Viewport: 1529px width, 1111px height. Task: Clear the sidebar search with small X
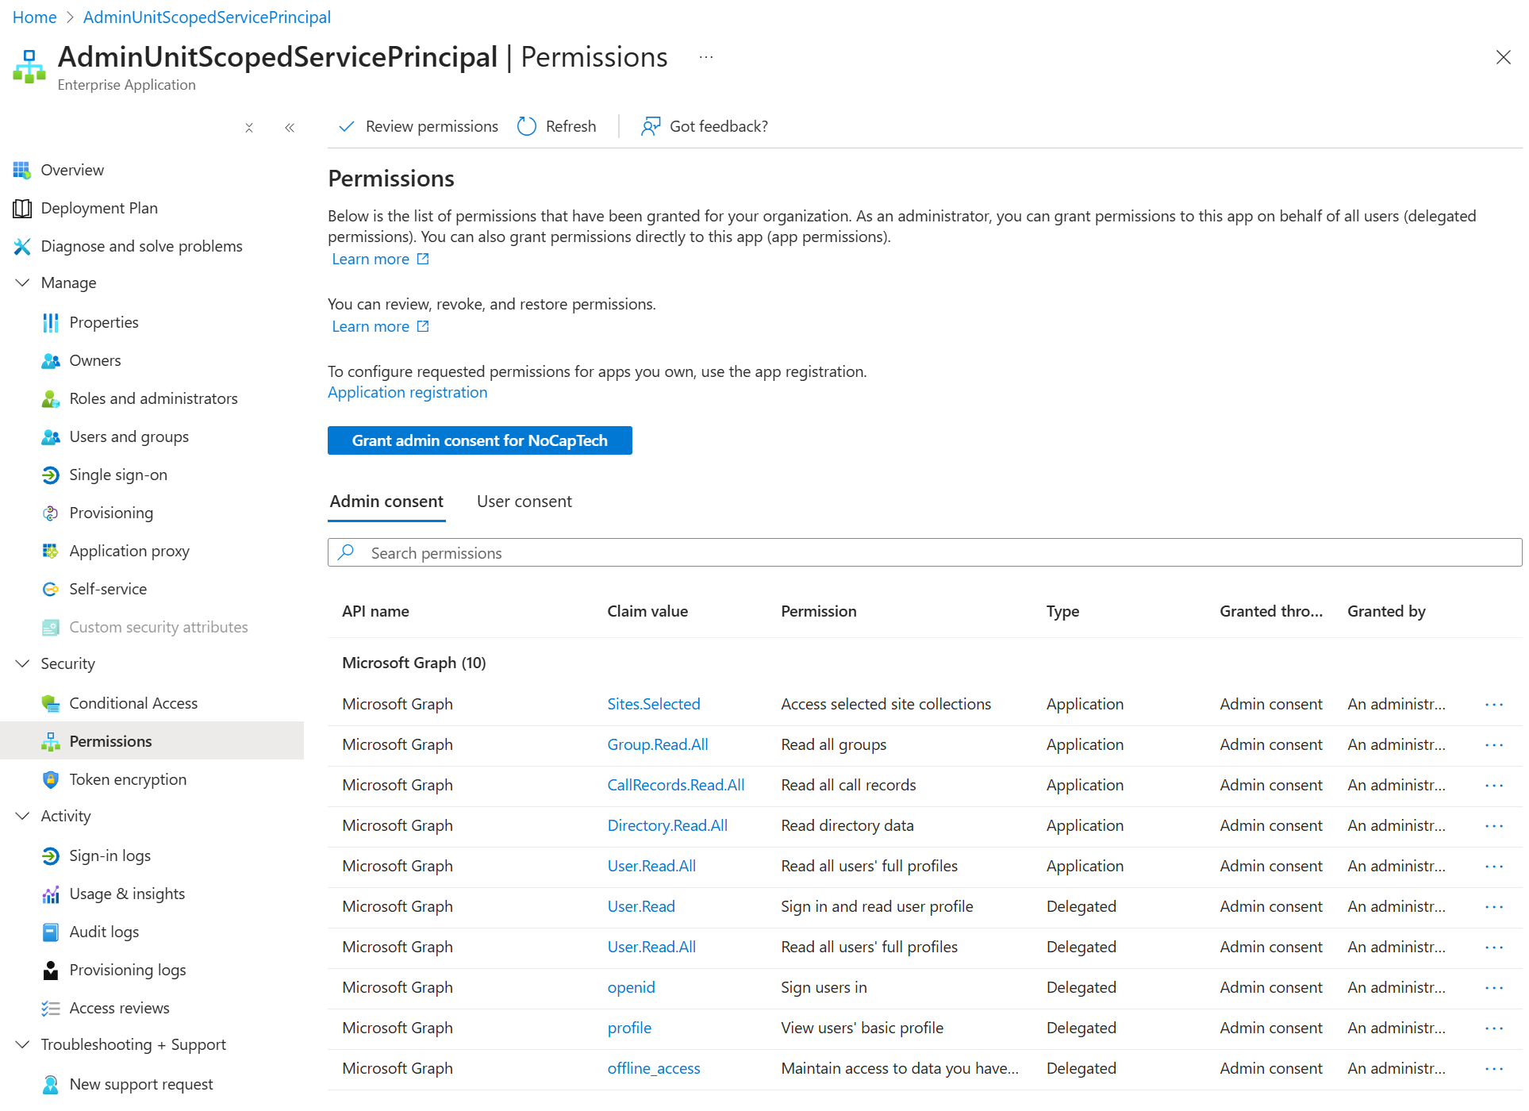[x=249, y=128]
